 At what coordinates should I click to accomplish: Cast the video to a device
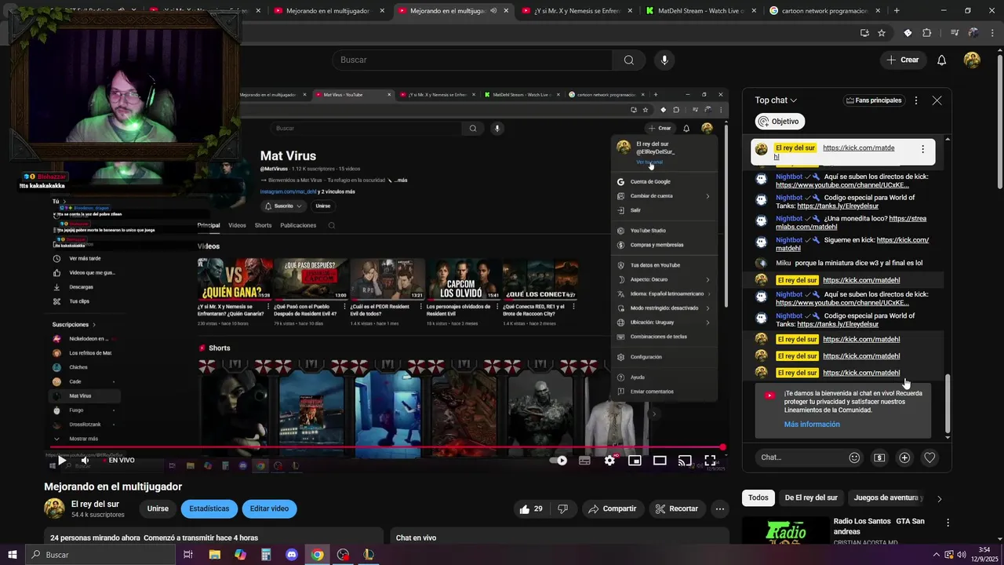coord(685,461)
